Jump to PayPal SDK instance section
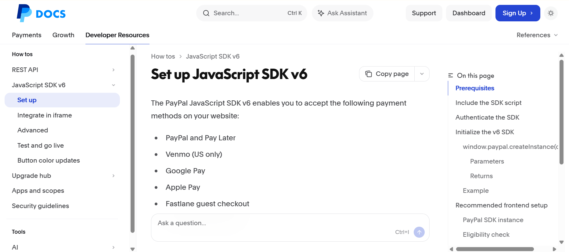569x252 pixels. point(493,220)
